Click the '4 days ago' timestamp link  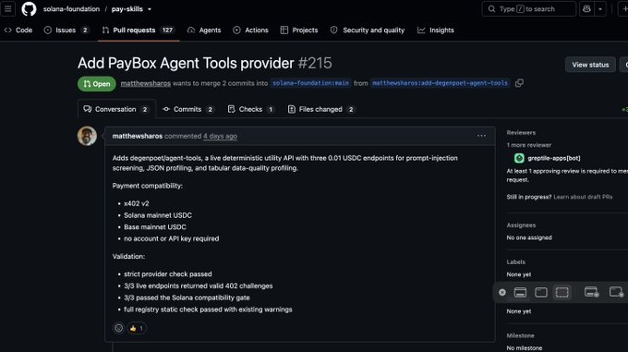220,136
